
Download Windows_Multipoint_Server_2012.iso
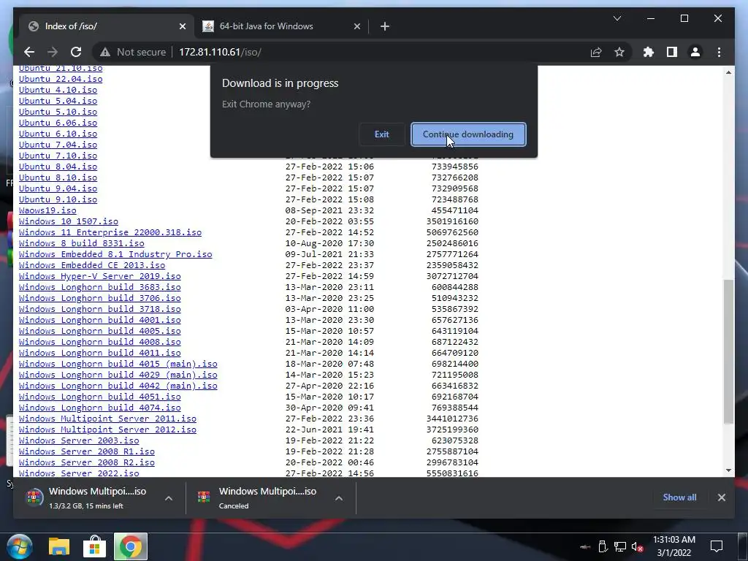[x=107, y=430]
